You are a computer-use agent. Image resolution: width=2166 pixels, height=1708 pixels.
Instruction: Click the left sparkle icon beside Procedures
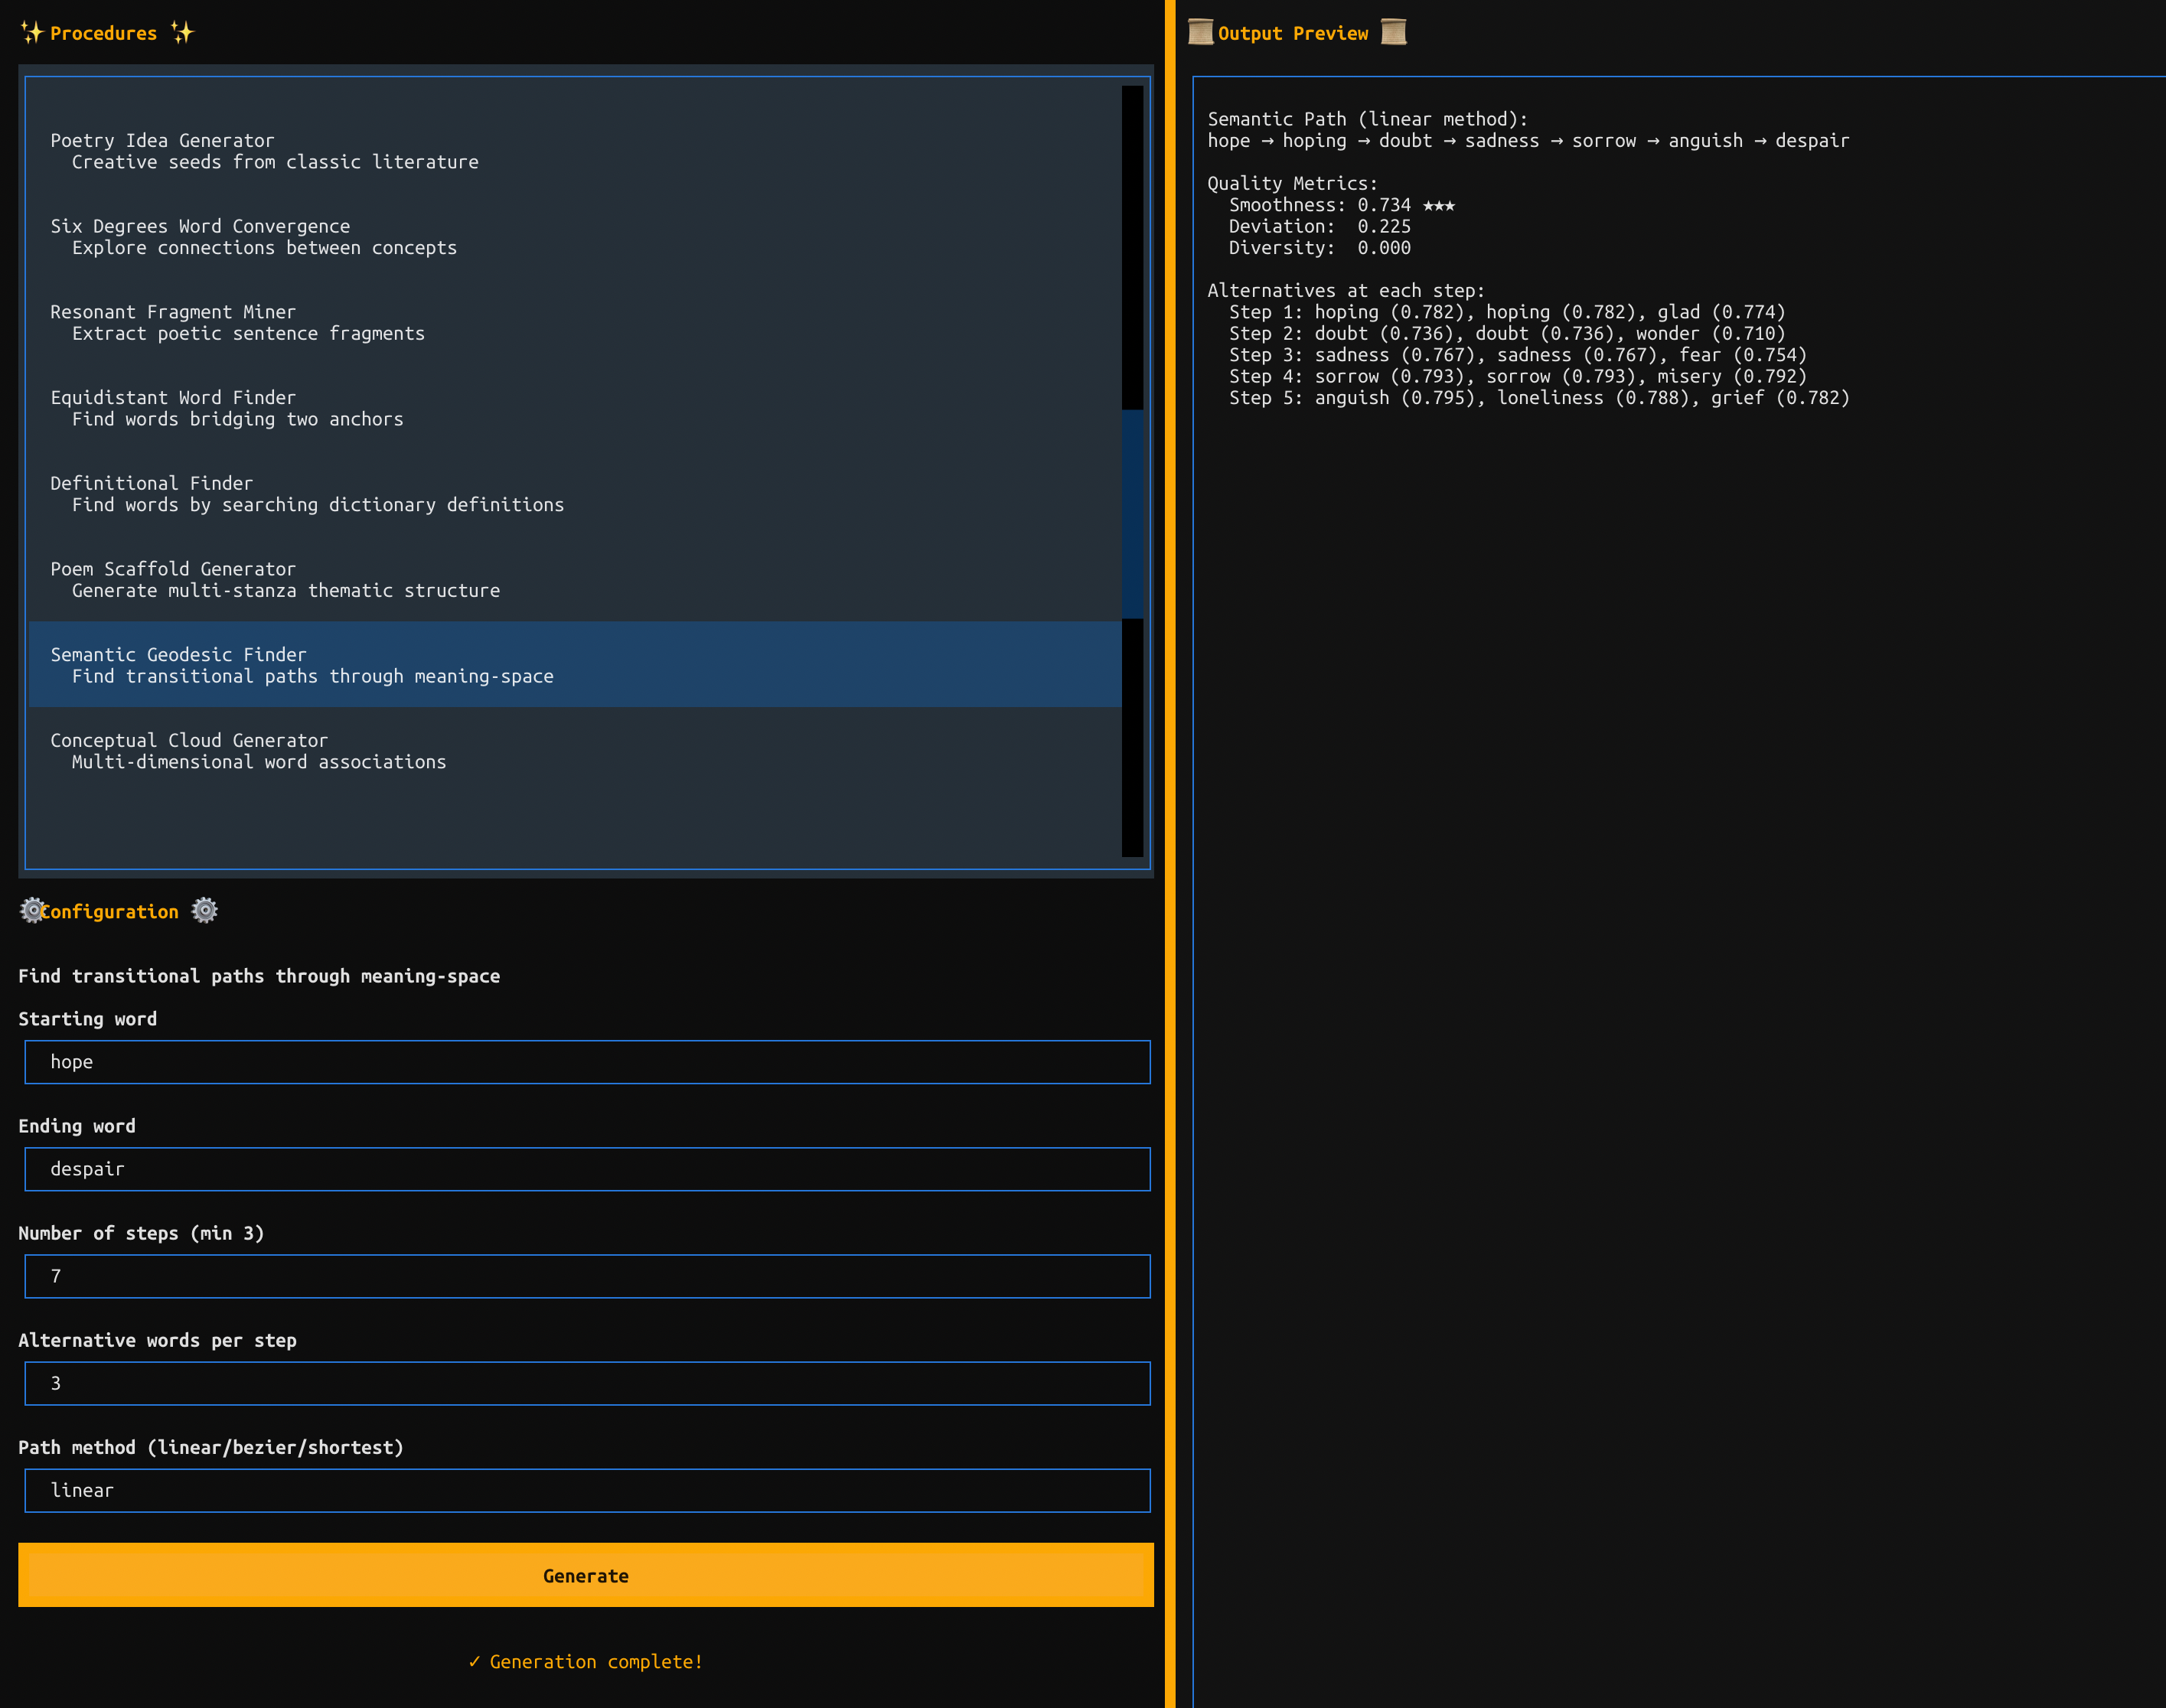coord(32,33)
